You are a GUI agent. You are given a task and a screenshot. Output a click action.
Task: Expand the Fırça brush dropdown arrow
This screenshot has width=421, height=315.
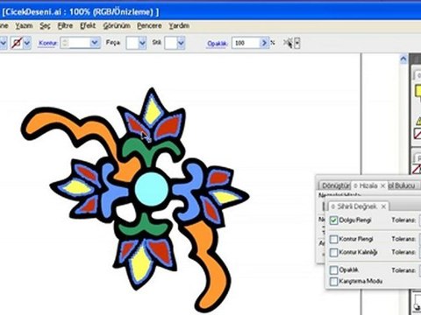pyautogui.click(x=142, y=43)
